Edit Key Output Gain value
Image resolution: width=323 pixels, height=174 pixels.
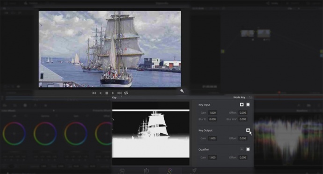(213, 138)
